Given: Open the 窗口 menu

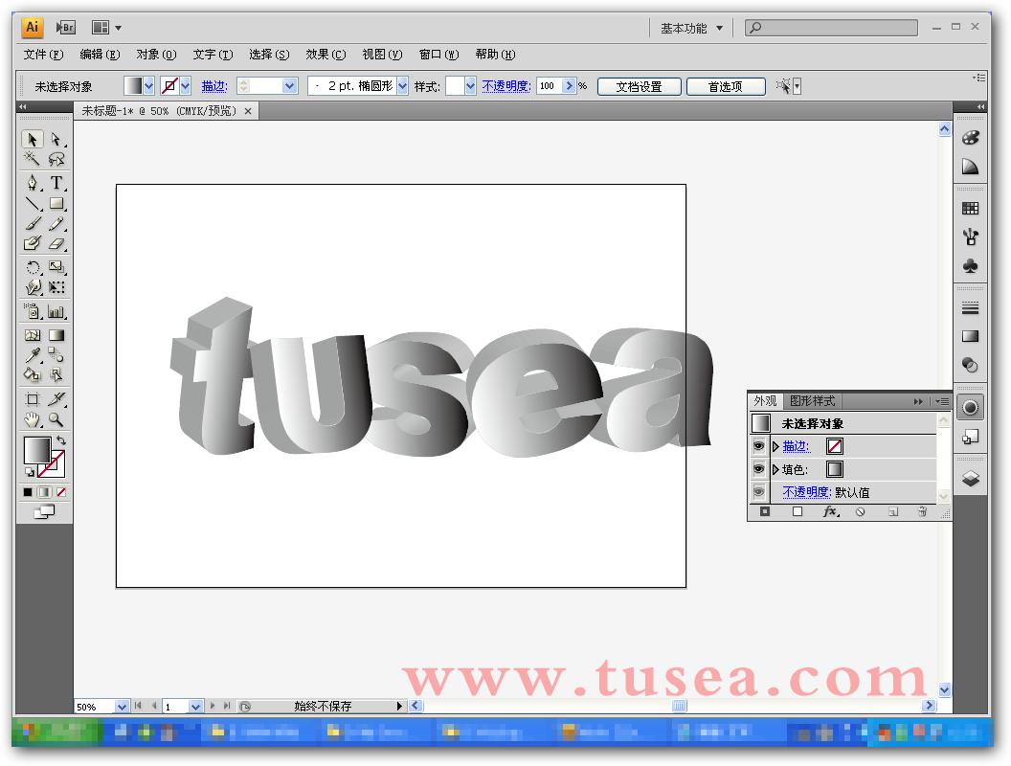Looking at the screenshot, I should click(x=438, y=55).
